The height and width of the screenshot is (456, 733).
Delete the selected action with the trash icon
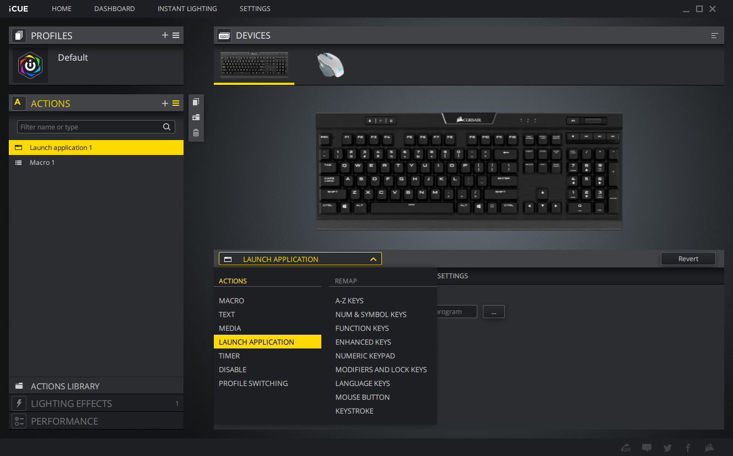click(196, 133)
